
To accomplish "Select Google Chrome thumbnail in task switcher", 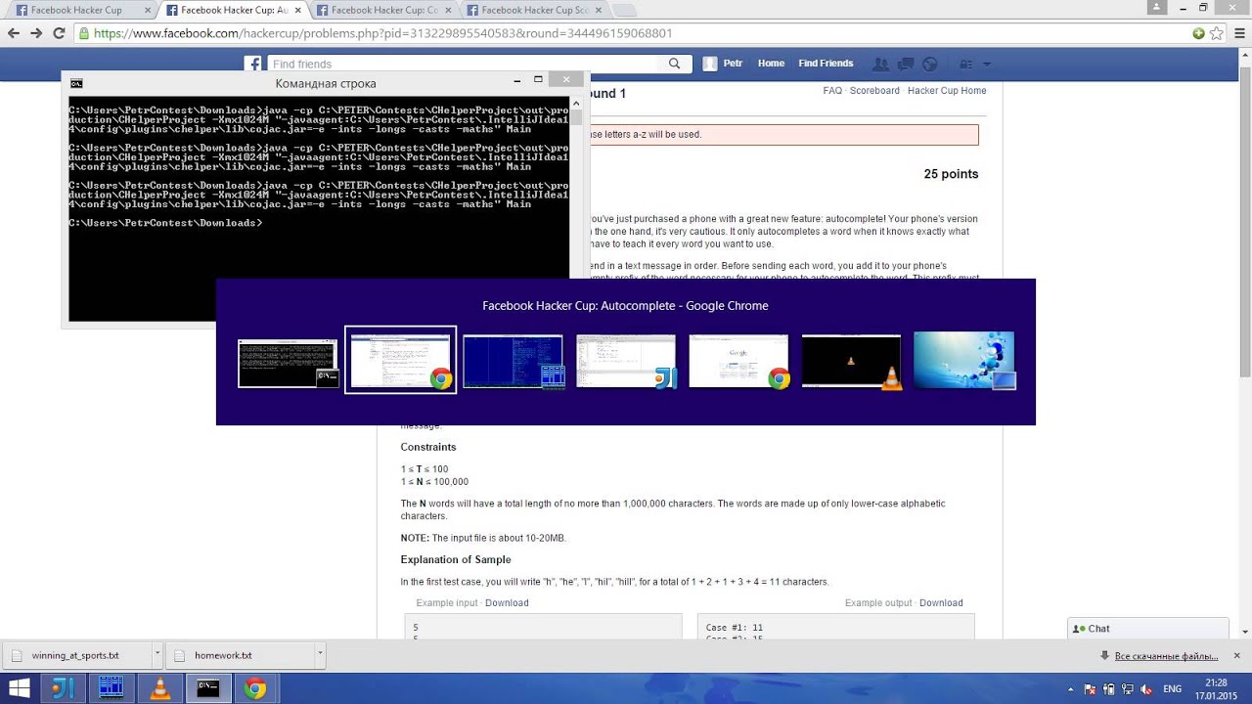I will coord(738,362).
